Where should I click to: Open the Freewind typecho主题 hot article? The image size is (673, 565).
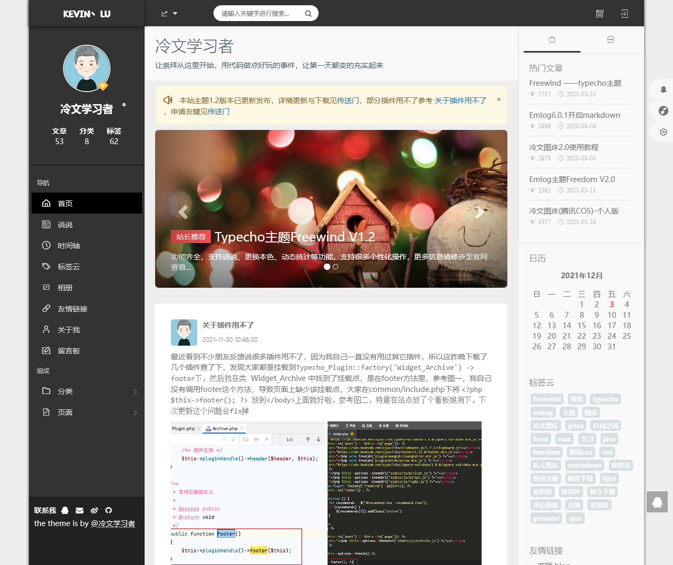575,83
